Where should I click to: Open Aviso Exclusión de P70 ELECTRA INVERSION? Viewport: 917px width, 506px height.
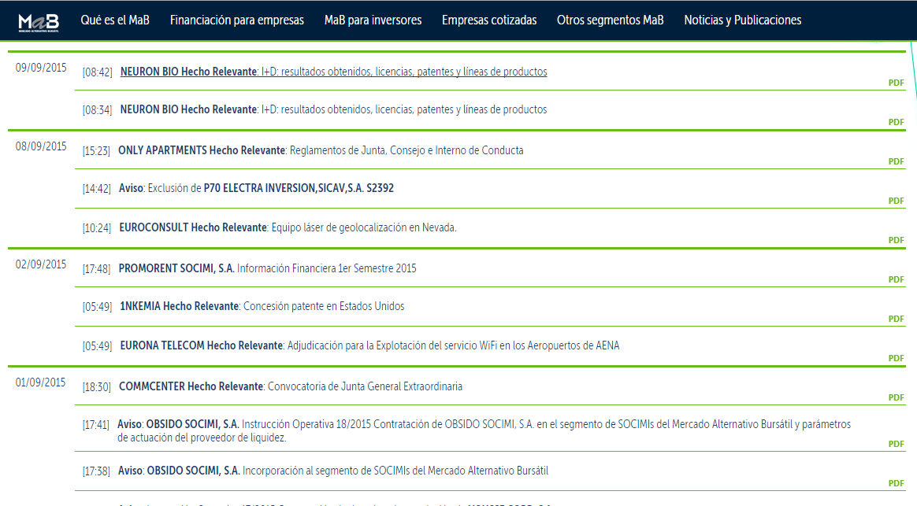pyautogui.click(x=256, y=188)
